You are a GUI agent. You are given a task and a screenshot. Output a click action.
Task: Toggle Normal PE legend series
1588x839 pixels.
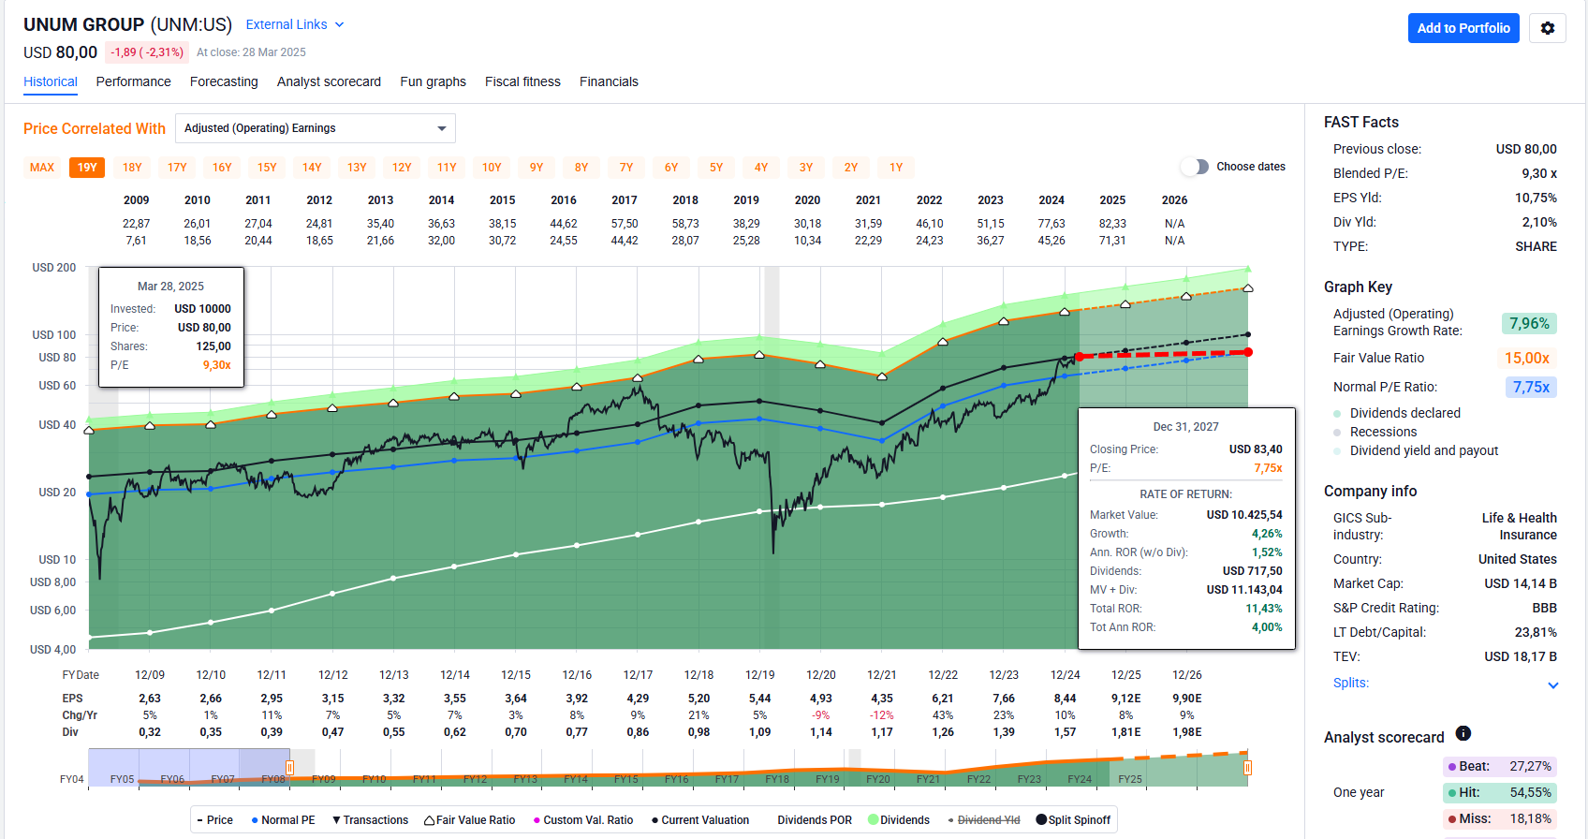click(x=283, y=820)
